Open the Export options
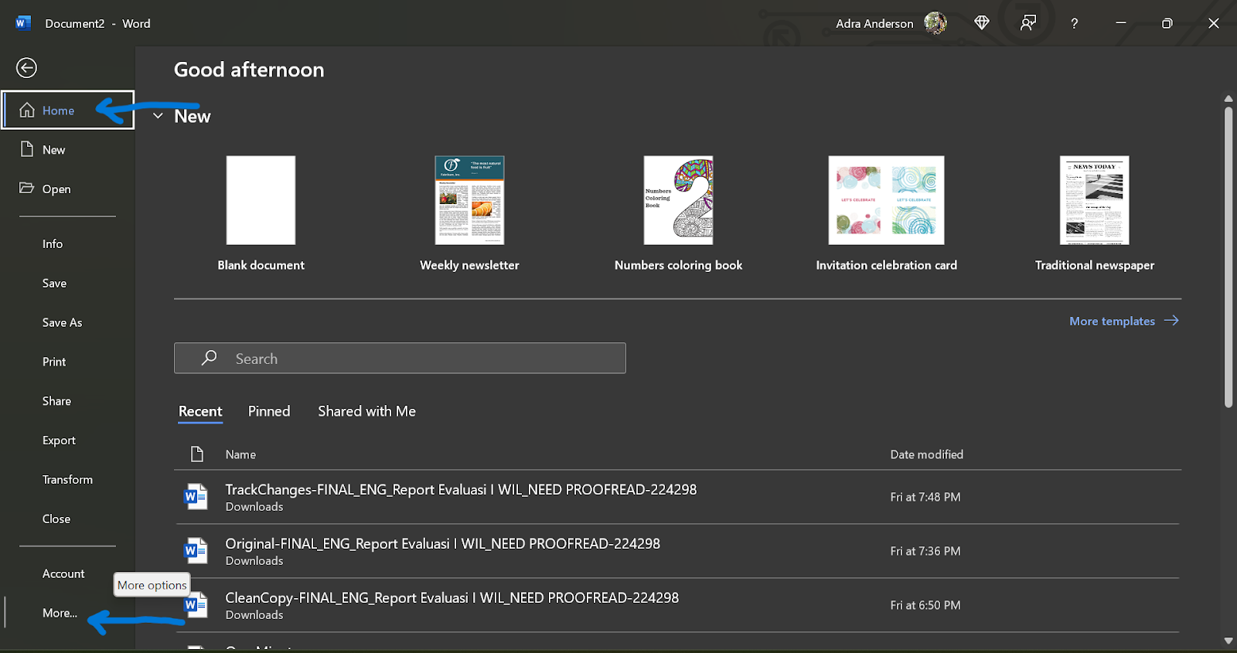The height and width of the screenshot is (653, 1237). [x=59, y=440]
